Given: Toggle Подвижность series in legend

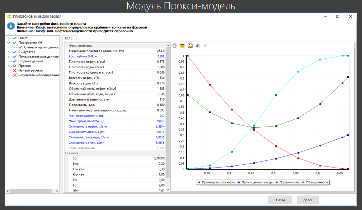Looking at the screenshot, I should point(287,182).
